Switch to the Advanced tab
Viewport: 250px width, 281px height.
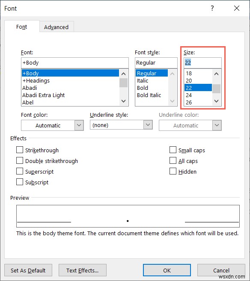click(x=57, y=27)
